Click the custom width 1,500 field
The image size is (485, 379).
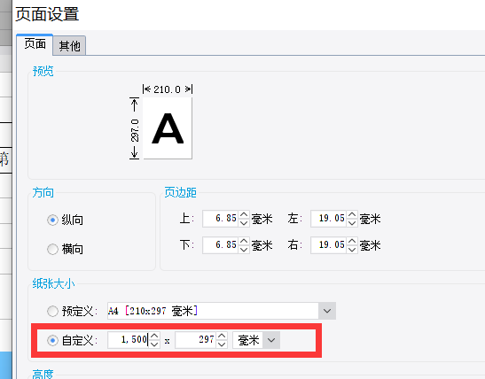[x=128, y=340]
